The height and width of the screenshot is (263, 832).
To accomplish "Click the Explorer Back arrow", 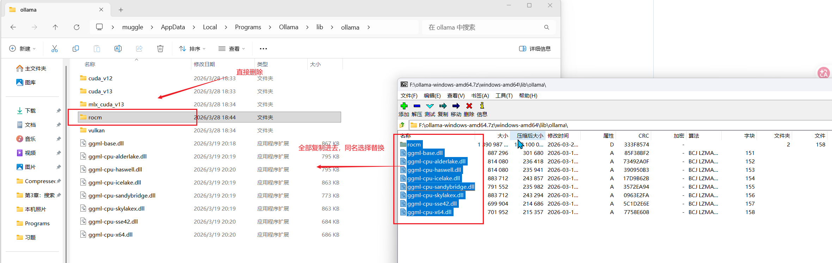I will [13, 27].
